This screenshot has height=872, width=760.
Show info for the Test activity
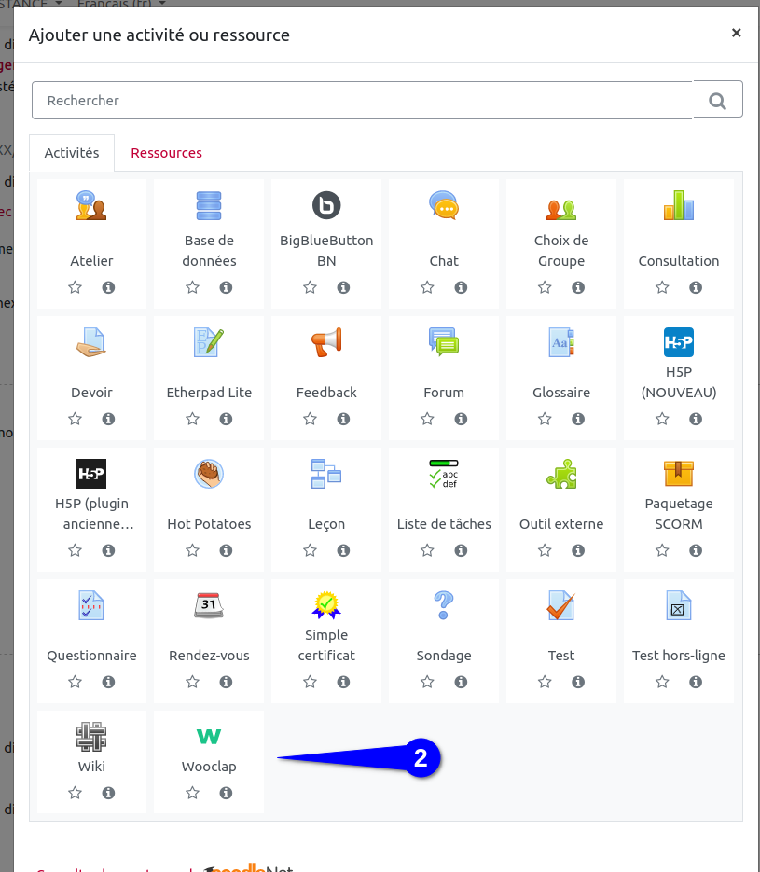578,683
